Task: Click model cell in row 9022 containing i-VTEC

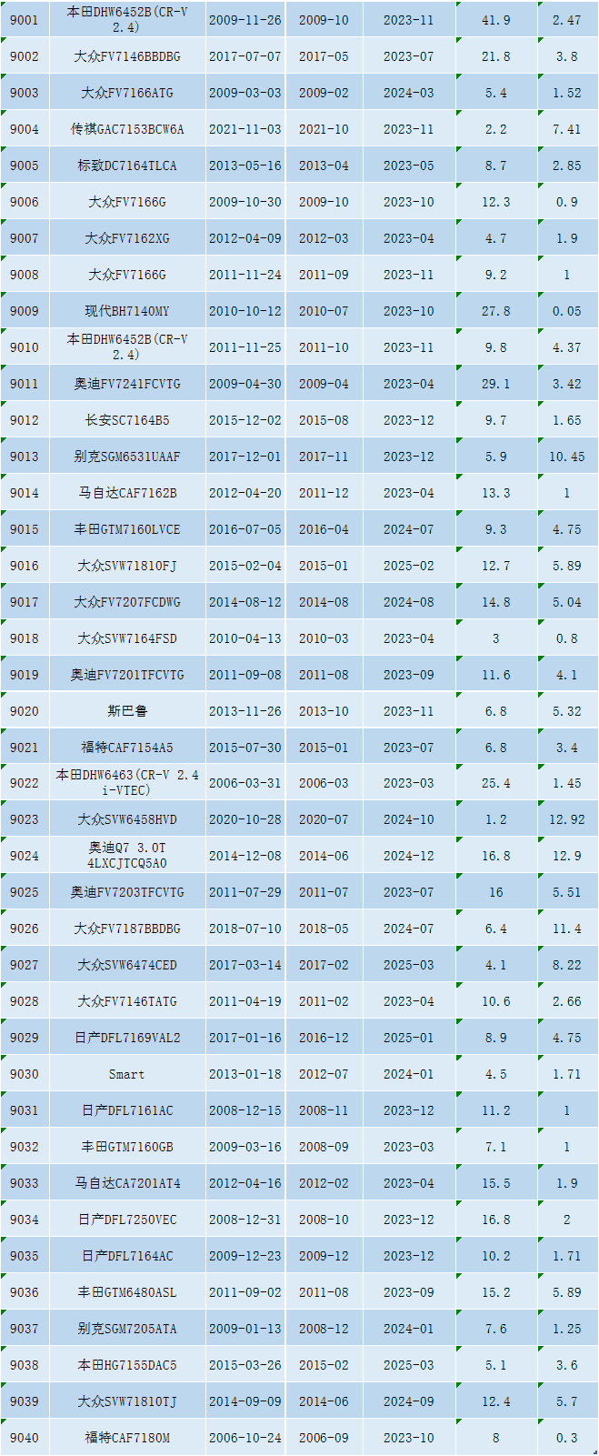Action: click(x=127, y=783)
